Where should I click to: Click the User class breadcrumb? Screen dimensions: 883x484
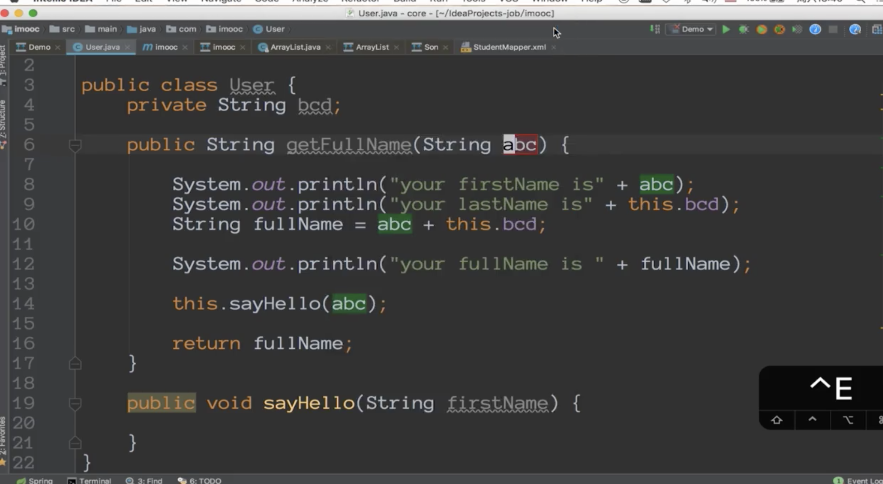coord(269,29)
